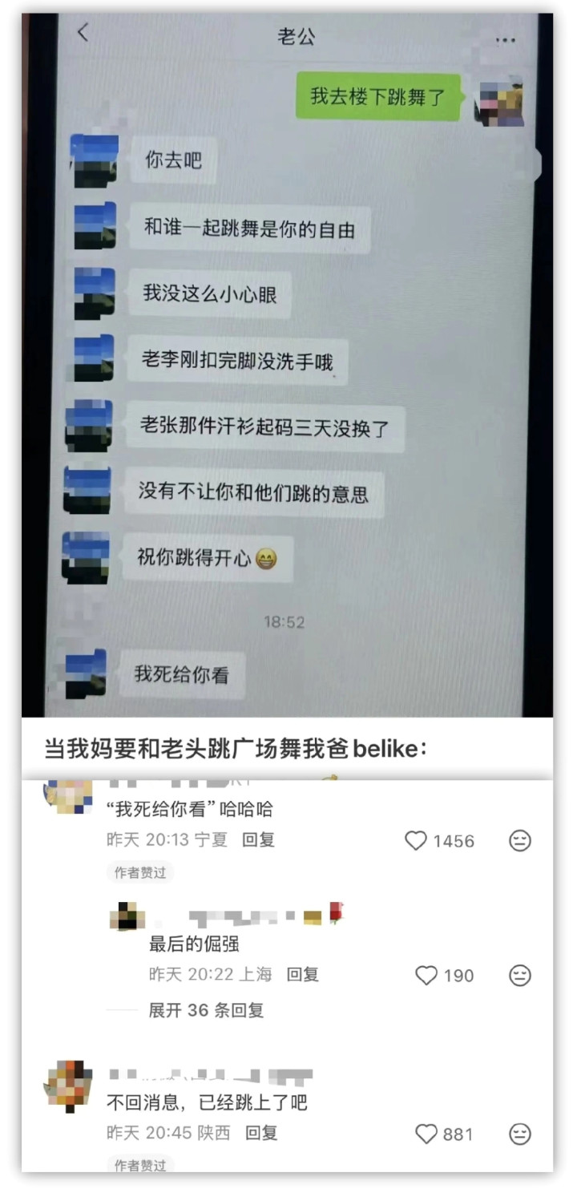Dislike the 陕西 comment with face icon
This screenshot has width=577, height=1189.
coord(520,1134)
